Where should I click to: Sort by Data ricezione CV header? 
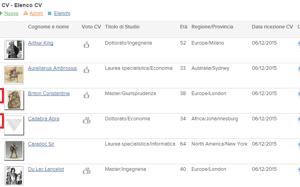pos(272,27)
